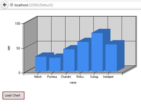Screen dimensions: 141x111
Task: Click the 'Rinku' axis label
Action: 80,77
